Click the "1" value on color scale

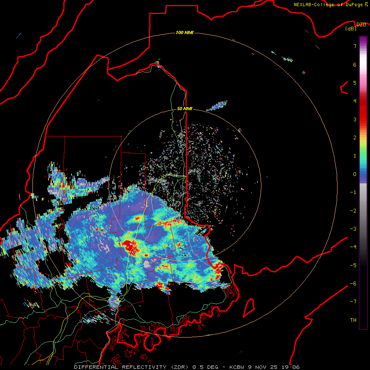click(355, 156)
